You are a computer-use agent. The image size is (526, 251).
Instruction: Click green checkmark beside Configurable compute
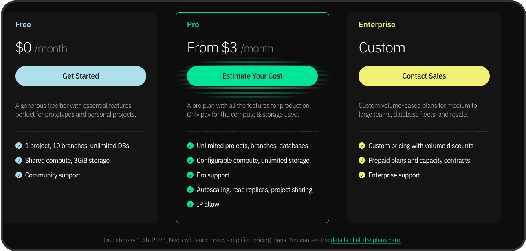click(190, 160)
